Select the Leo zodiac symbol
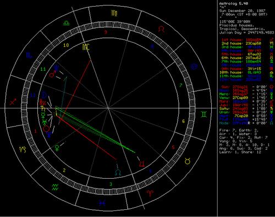The image size is (275, 217). point(161,29)
